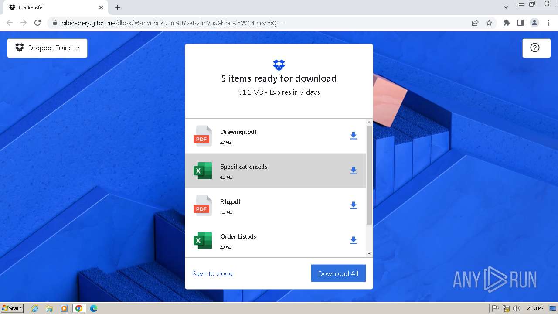Click the 7.3 MB size text
The image size is (558, 314).
226,212
